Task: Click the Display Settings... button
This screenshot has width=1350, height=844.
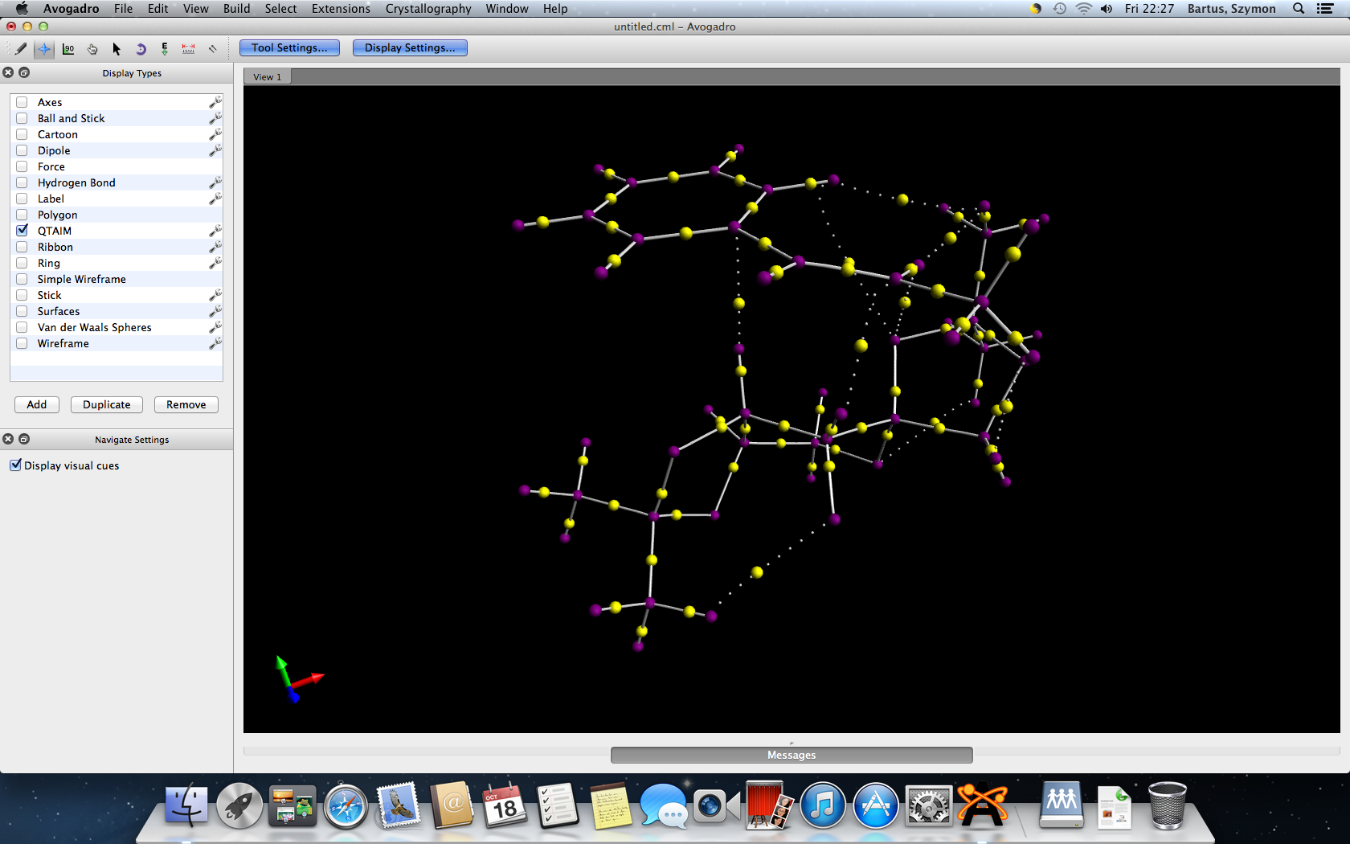Action: coord(410,48)
